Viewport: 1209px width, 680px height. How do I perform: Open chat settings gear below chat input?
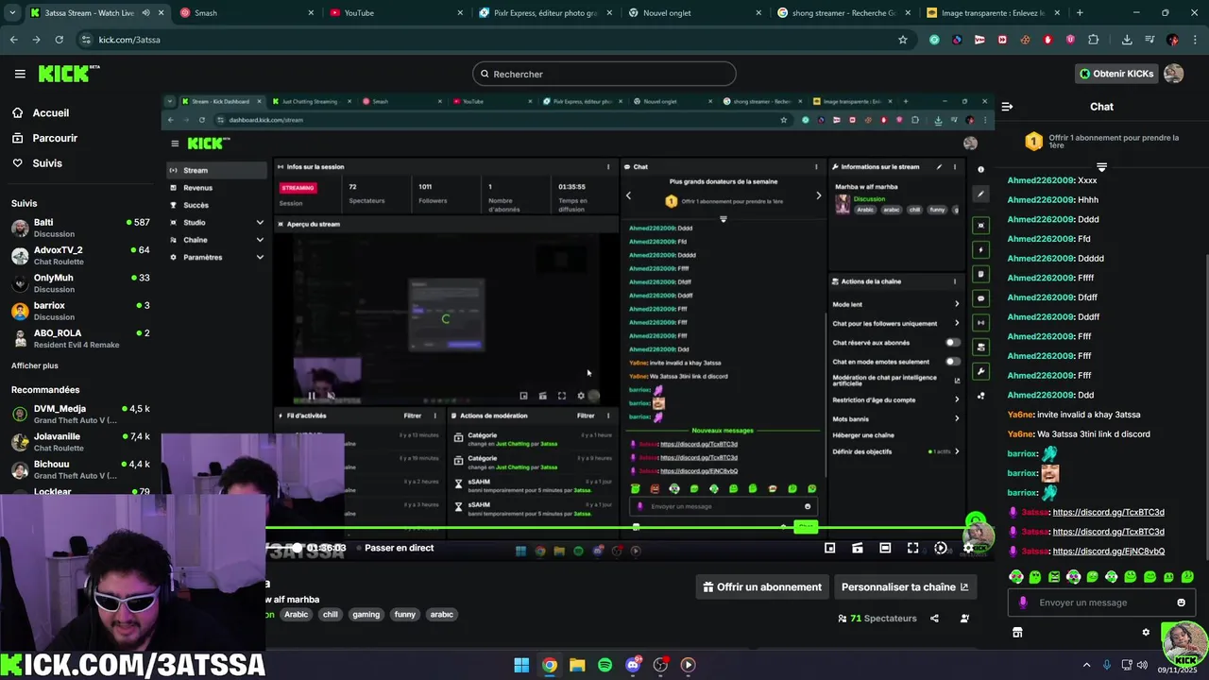(x=1146, y=633)
